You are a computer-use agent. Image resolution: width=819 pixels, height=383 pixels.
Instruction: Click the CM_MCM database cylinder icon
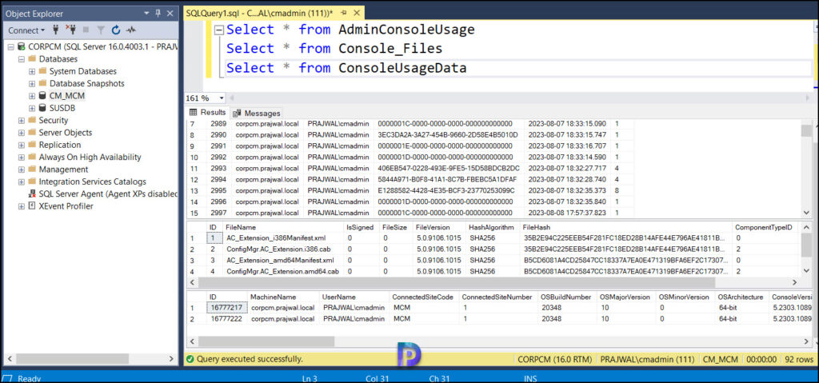tap(42, 96)
